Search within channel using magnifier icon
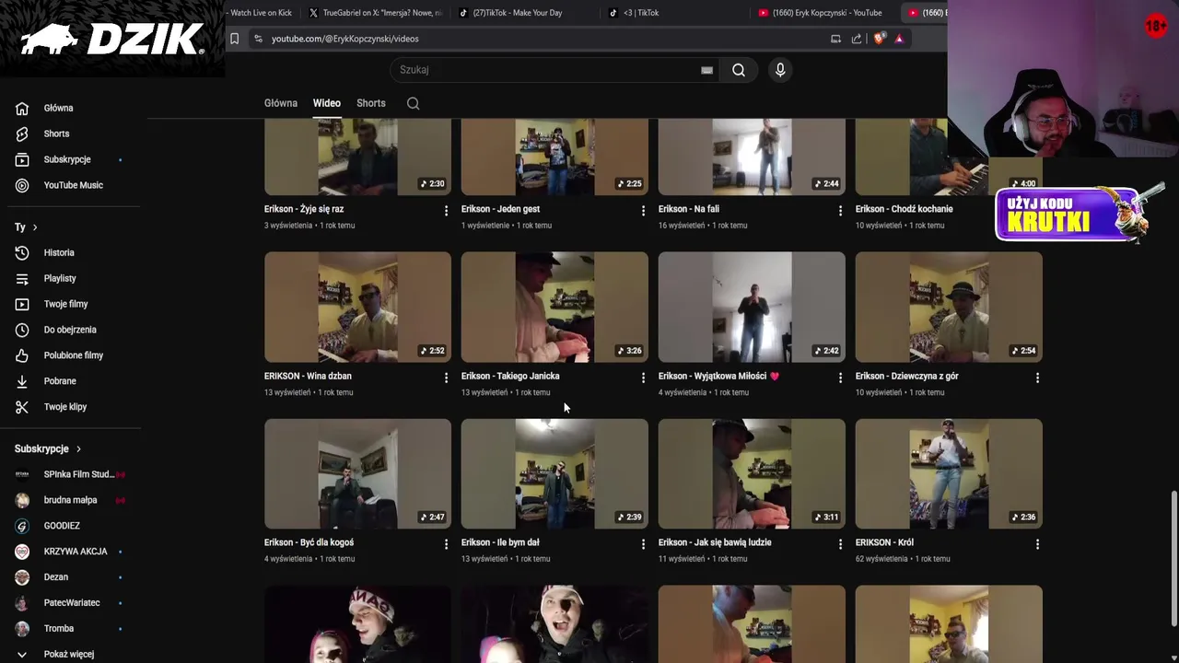The width and height of the screenshot is (1179, 663). tap(414, 103)
